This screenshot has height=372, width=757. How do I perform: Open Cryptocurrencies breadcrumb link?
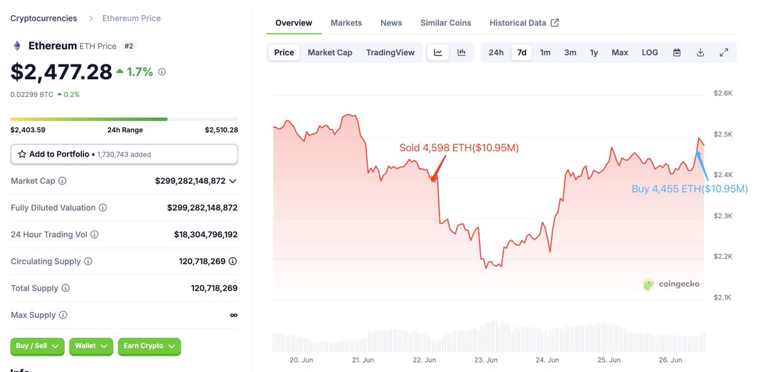(x=44, y=18)
